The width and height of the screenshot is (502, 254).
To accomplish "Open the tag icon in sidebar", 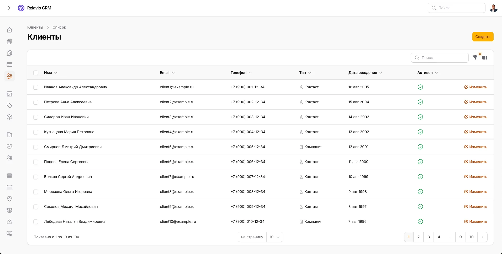I will tap(9, 105).
